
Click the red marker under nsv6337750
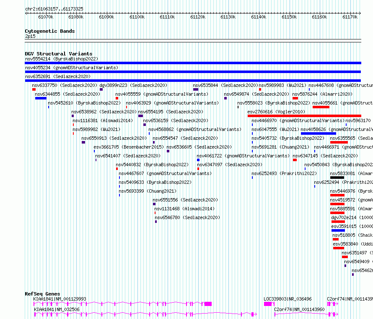tap(34, 89)
